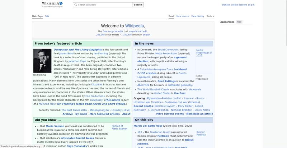Image resolution: width=287 pixels, height=148 pixels.
Task: Click the search magnifier icon
Action: [x=75, y=5]
